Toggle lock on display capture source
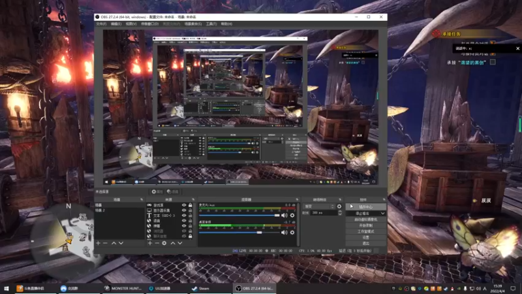Image resolution: width=522 pixels, height=294 pixels. [190, 210]
